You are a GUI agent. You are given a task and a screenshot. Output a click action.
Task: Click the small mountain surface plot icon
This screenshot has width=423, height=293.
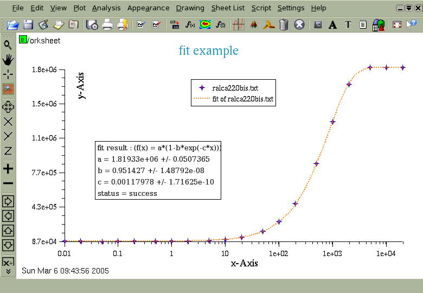254,25
